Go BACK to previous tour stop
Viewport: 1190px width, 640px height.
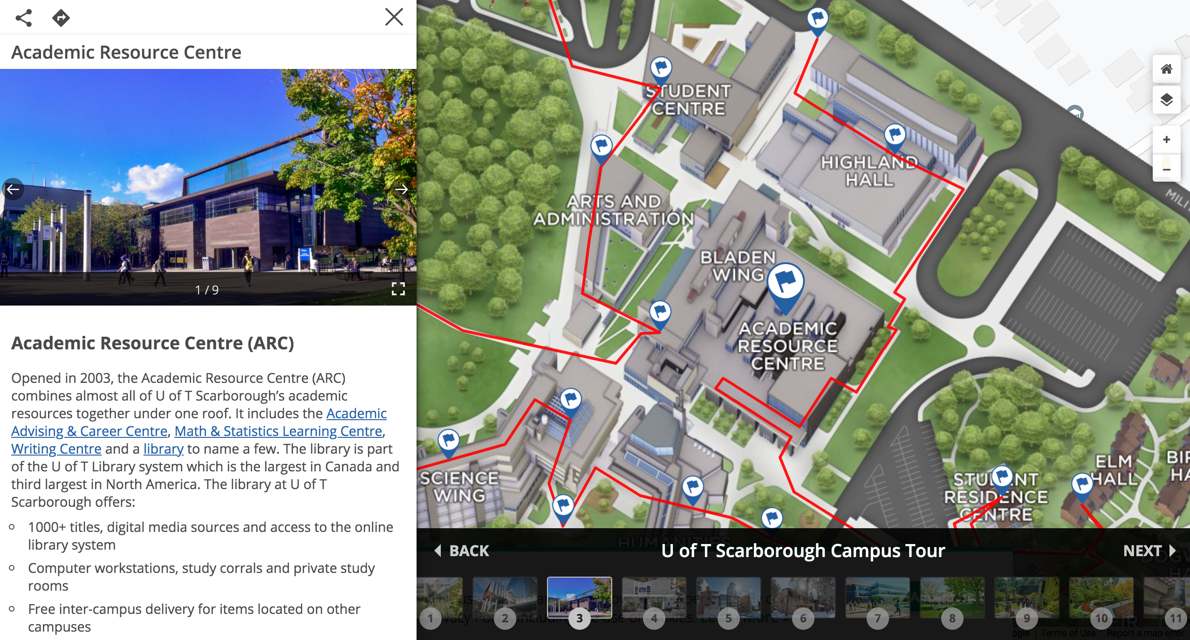pyautogui.click(x=461, y=551)
